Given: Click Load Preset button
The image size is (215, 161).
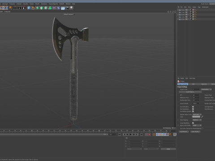Looking at the screenshot, I should pos(184,131).
